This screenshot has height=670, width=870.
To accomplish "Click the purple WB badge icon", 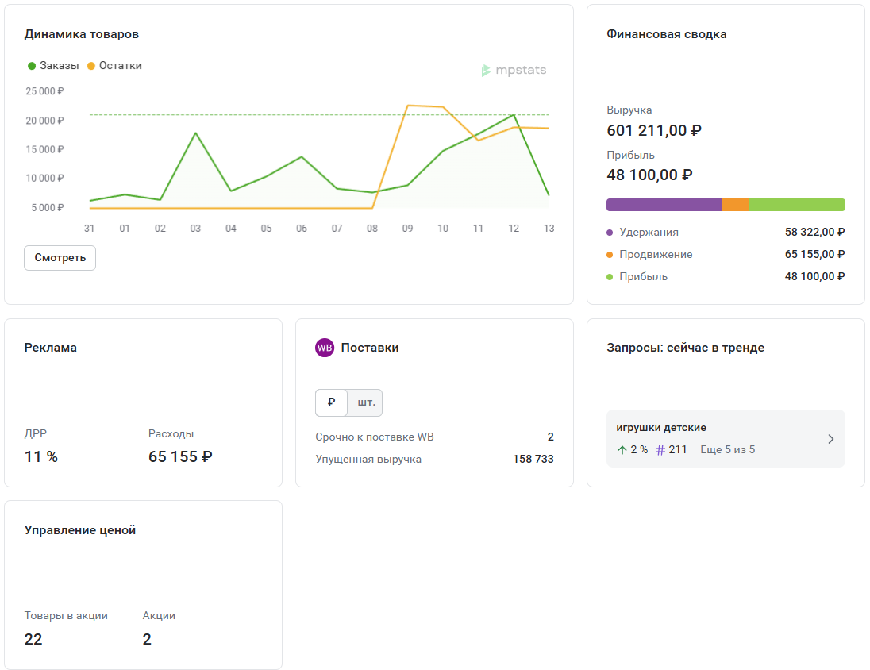I will click(325, 348).
